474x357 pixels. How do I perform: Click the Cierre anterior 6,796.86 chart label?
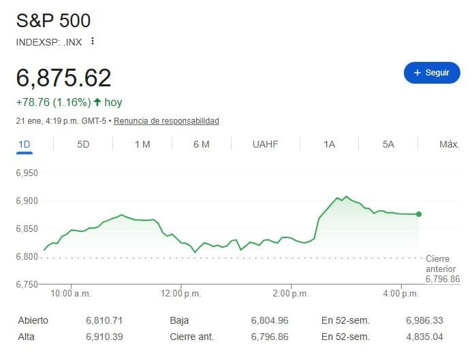(443, 269)
